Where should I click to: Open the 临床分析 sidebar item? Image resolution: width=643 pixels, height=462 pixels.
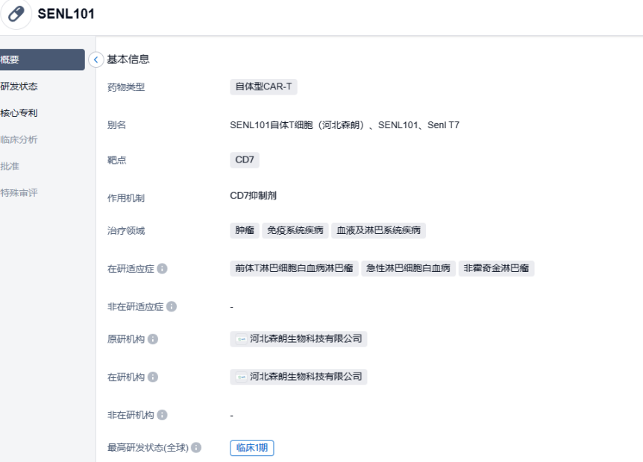[x=19, y=139]
